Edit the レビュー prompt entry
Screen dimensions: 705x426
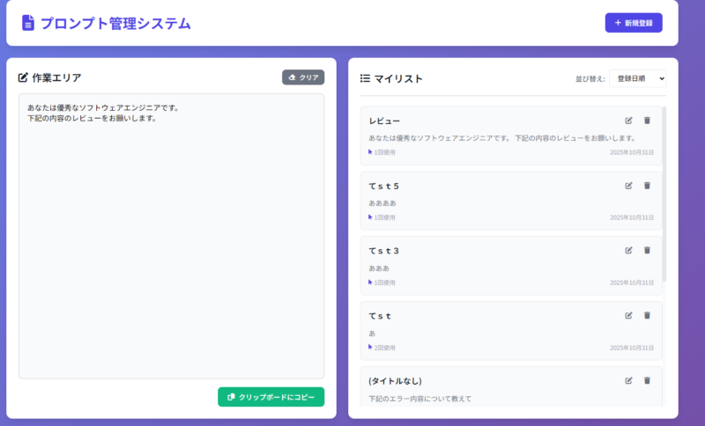628,121
